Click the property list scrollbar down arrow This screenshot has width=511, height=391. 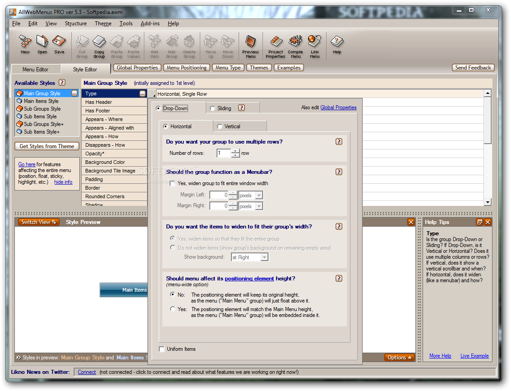pyautogui.click(x=488, y=202)
